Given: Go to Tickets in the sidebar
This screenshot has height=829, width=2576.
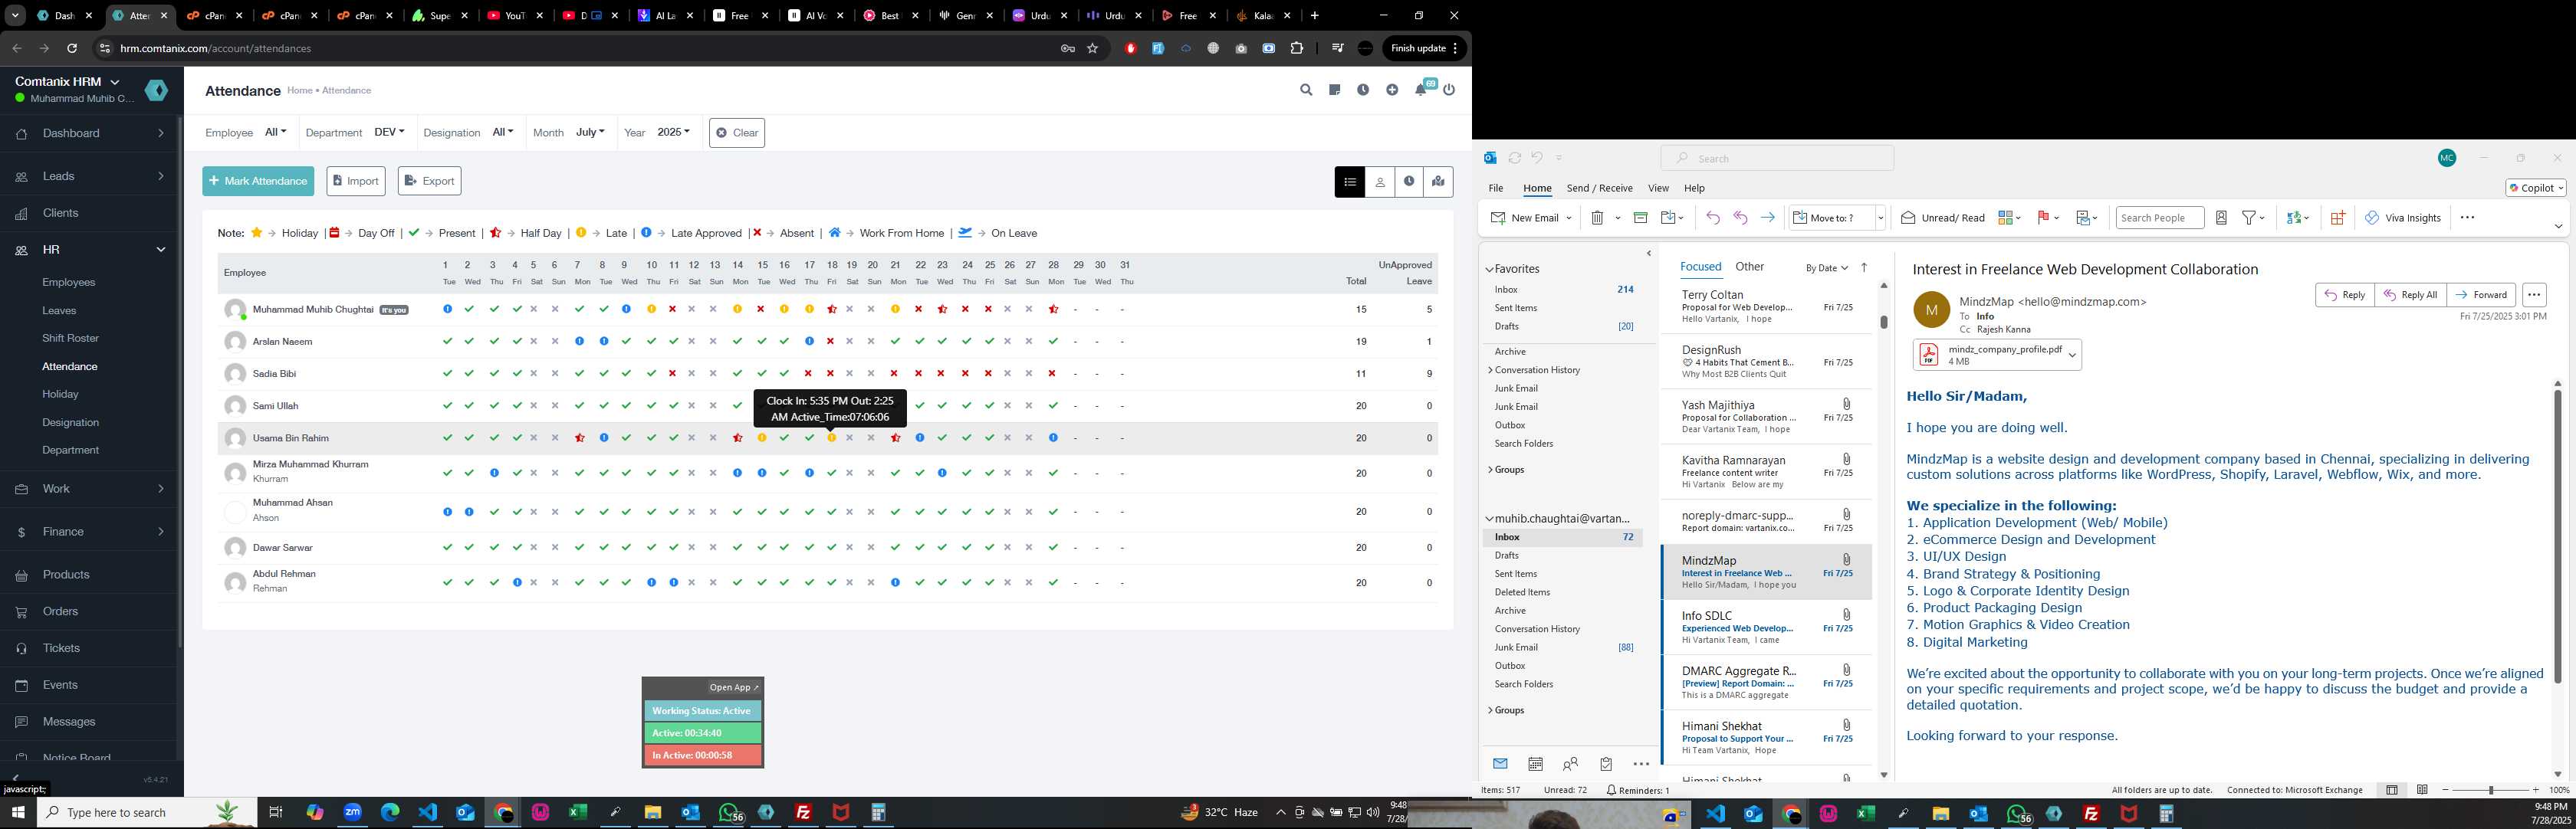Looking at the screenshot, I should (x=61, y=648).
